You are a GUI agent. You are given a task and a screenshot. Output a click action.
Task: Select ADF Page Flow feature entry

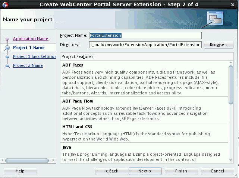pos(144,109)
